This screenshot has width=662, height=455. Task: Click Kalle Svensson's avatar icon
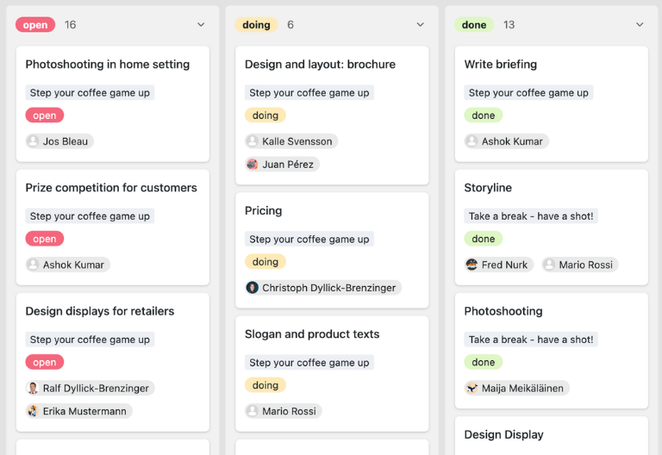253,141
